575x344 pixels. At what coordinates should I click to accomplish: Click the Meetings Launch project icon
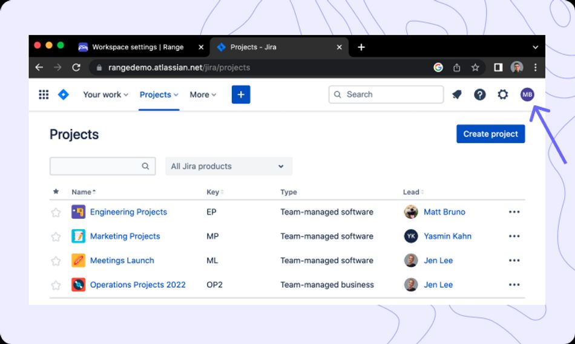tap(79, 261)
